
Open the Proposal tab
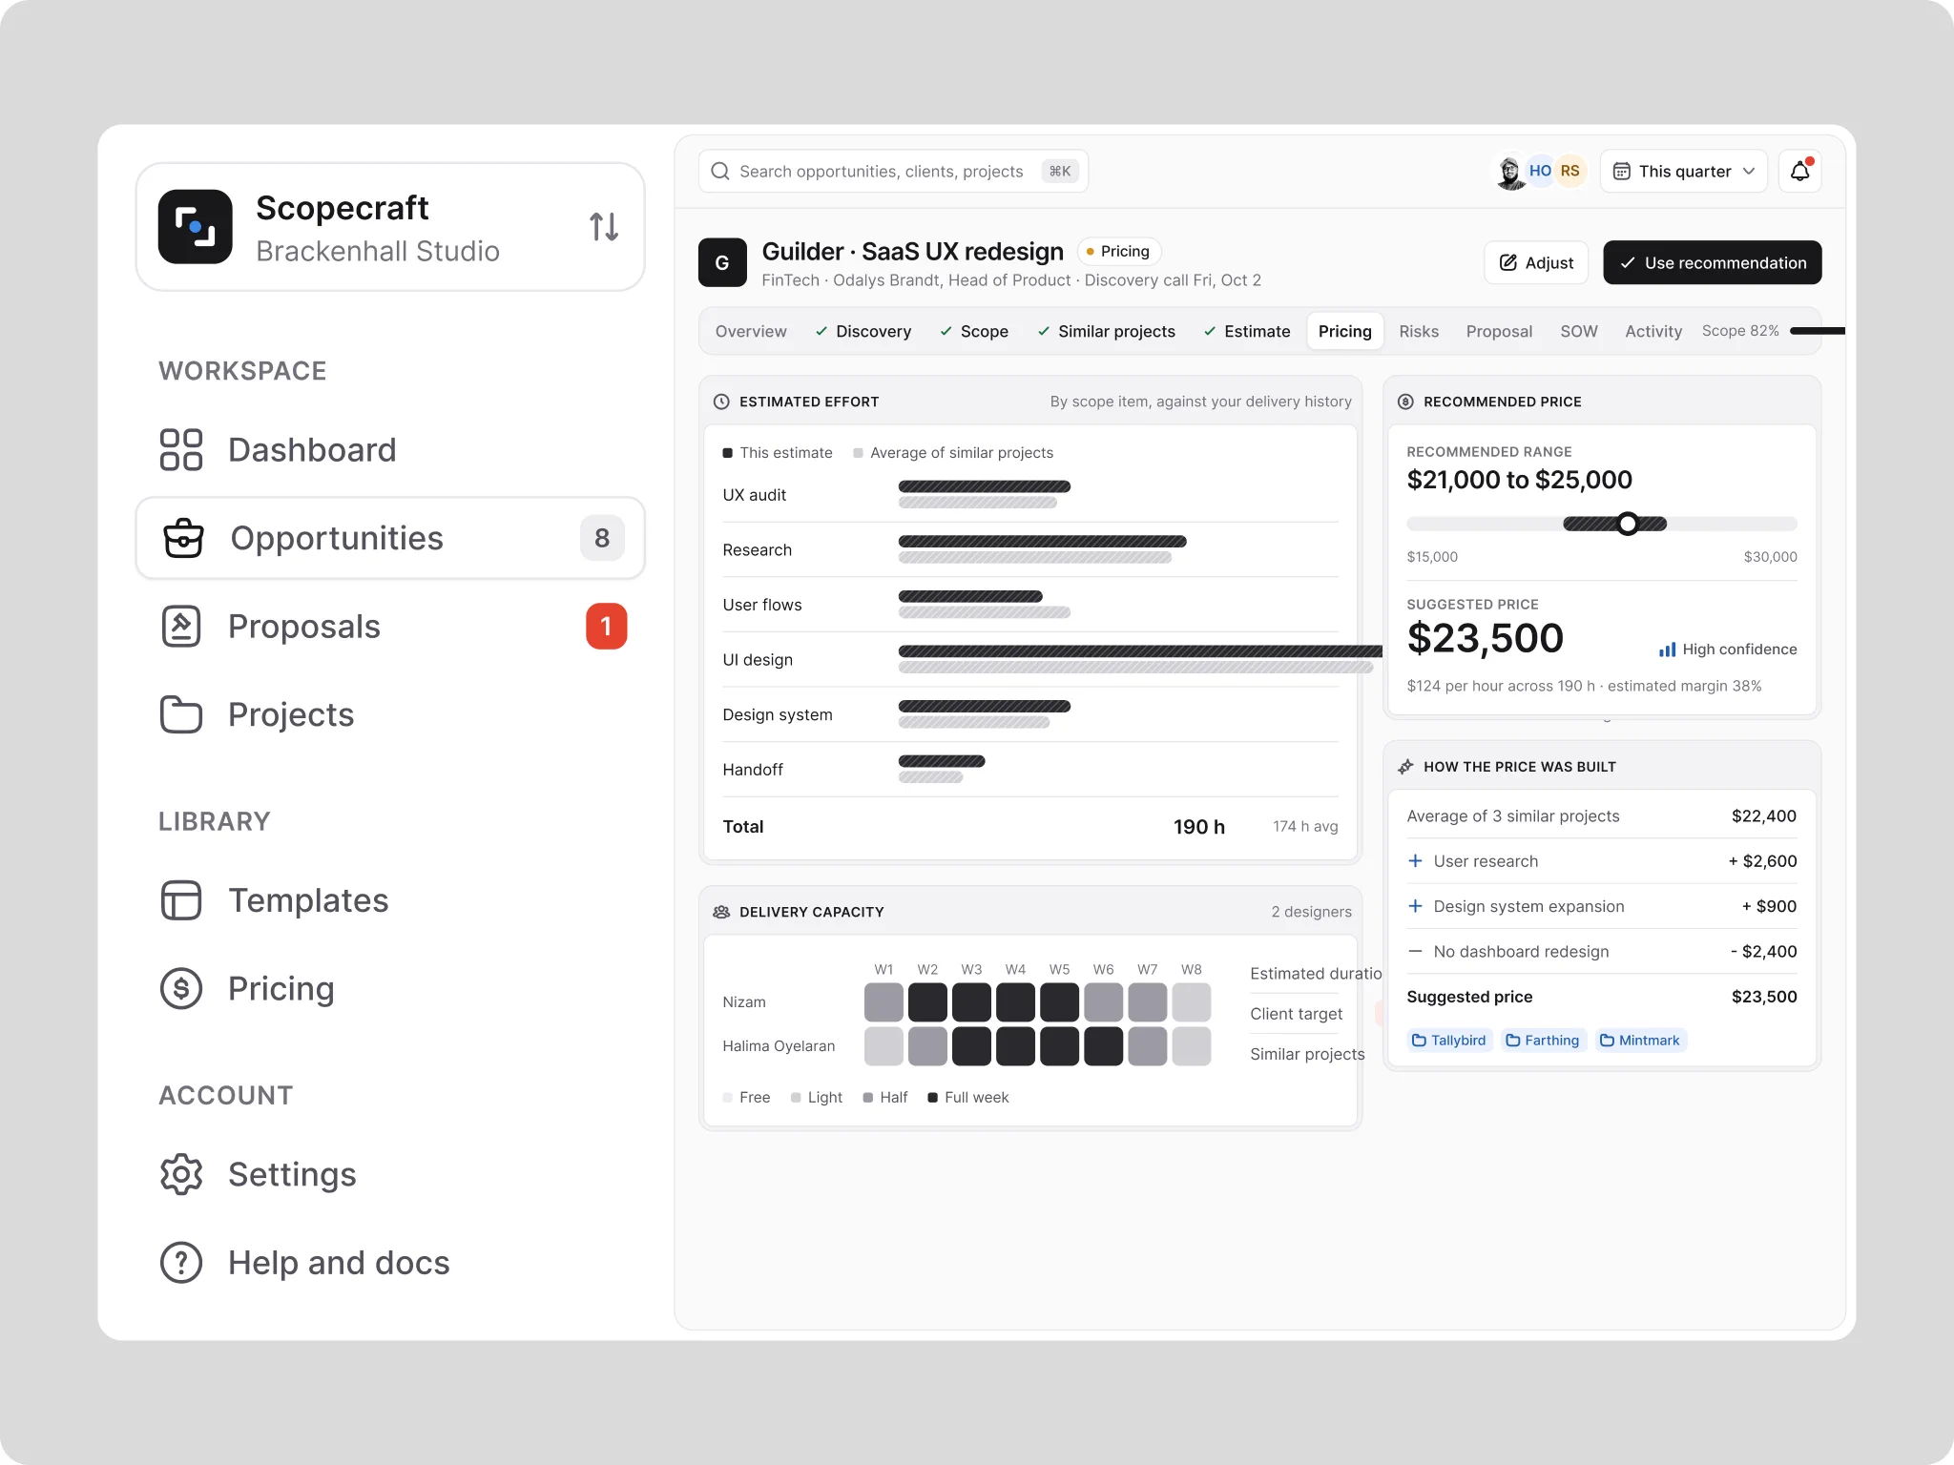[1499, 331]
